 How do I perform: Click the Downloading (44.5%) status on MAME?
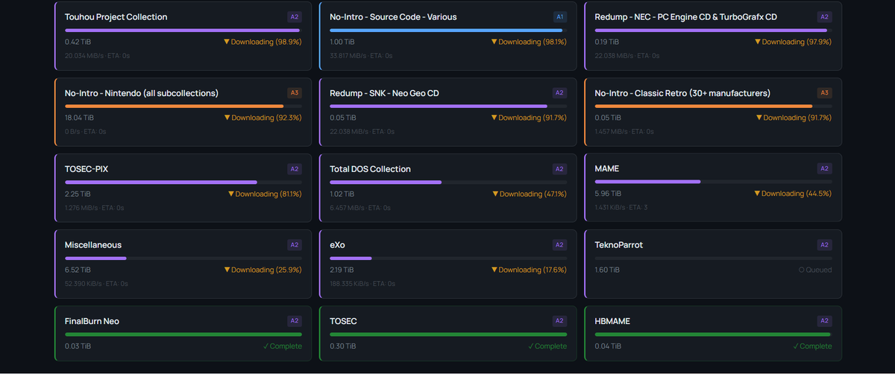(793, 194)
